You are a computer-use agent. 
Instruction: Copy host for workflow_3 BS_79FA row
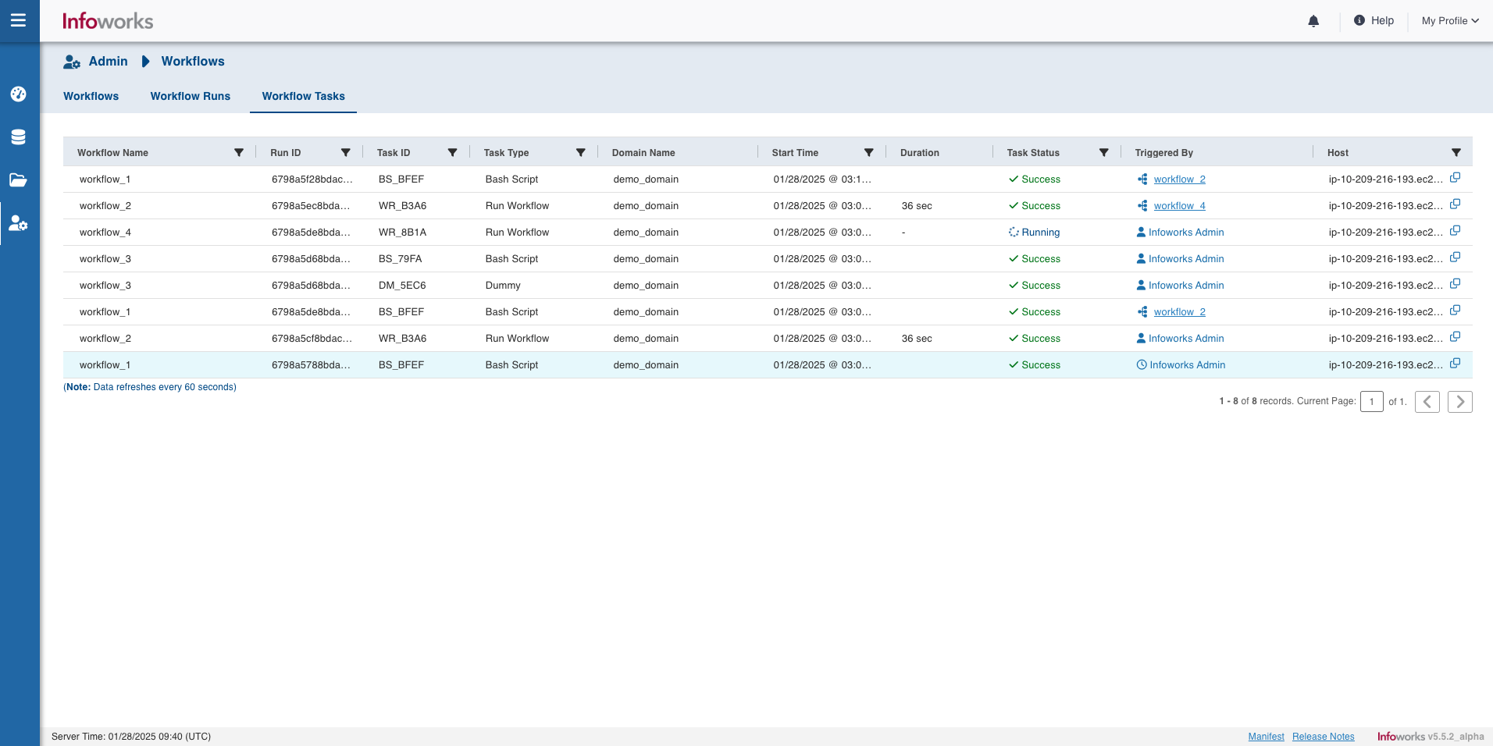click(x=1456, y=258)
